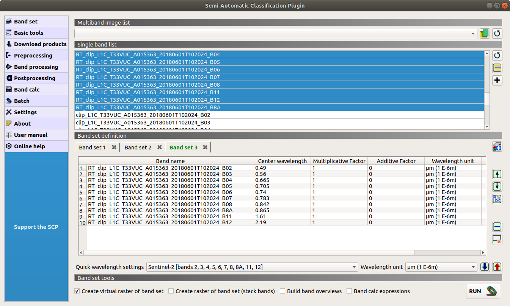The height and width of the screenshot is (306, 510).
Task: Move highlighted band down
Action: pyautogui.click(x=497, y=186)
